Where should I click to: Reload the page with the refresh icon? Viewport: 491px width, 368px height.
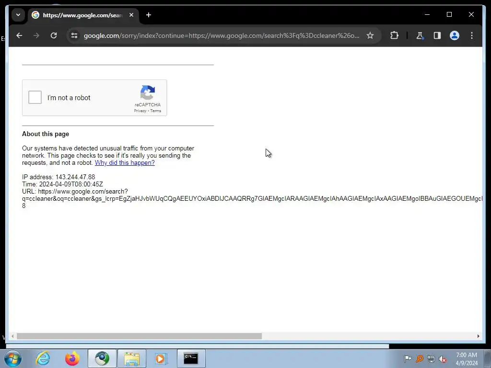(54, 35)
